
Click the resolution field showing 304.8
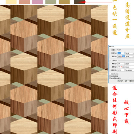click(121, 70)
